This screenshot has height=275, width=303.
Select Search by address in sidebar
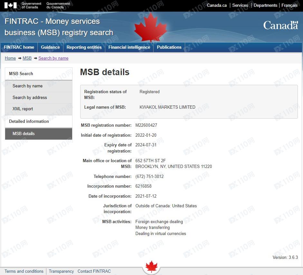(x=30, y=97)
